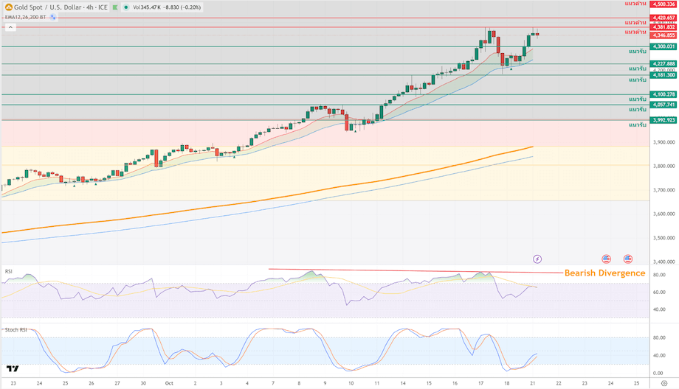Click the first US flag economic event icon
Viewport: 679px width, 389px height.
click(x=606, y=259)
